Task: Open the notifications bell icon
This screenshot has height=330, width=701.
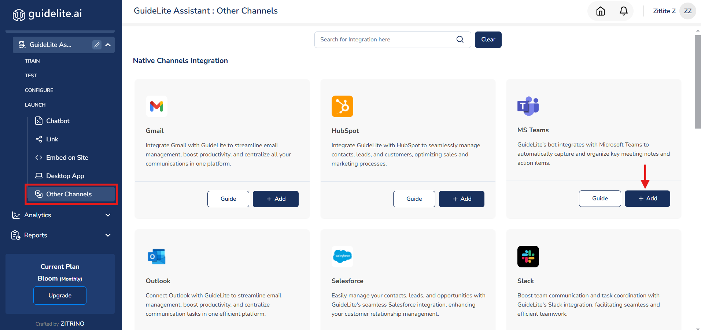Action: coord(624,11)
